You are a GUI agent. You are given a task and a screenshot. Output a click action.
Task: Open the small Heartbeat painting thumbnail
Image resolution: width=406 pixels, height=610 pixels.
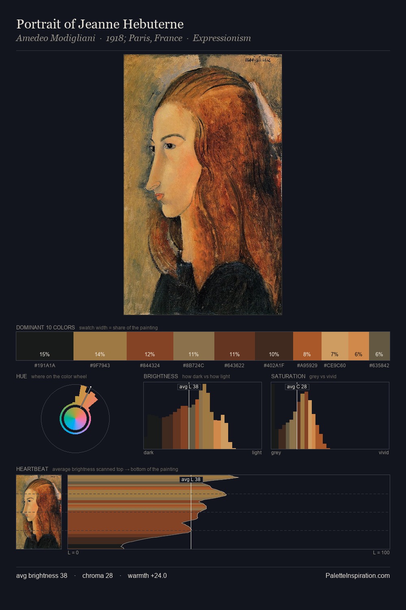[39, 512]
